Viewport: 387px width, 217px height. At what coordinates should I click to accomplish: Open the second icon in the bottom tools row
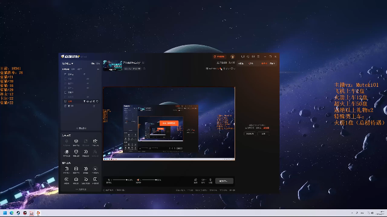(x=76, y=180)
